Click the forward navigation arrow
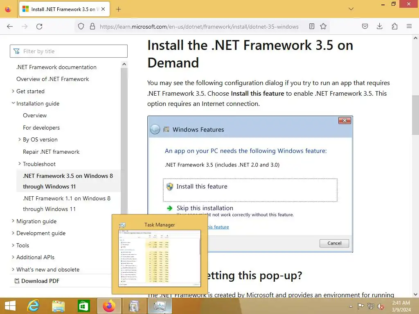Viewport: 419px width, 314px height. (x=25, y=27)
